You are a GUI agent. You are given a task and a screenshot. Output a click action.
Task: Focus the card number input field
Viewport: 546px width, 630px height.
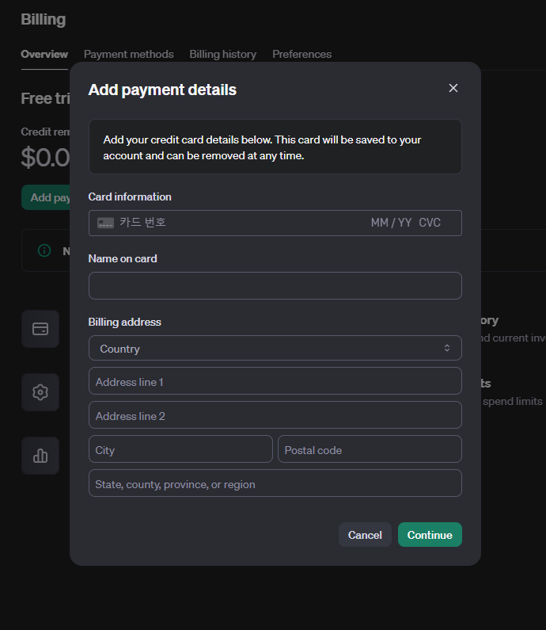coord(237,223)
